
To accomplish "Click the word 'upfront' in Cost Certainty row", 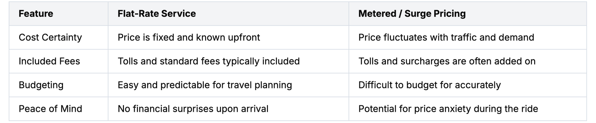I will pos(244,38).
